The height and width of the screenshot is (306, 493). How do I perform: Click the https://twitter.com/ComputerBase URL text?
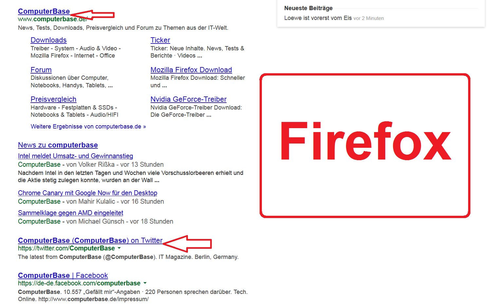66,248
